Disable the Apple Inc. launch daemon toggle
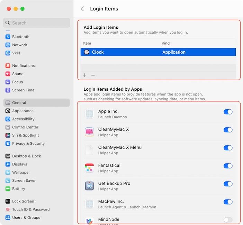The width and height of the screenshot is (243, 225). point(228,112)
